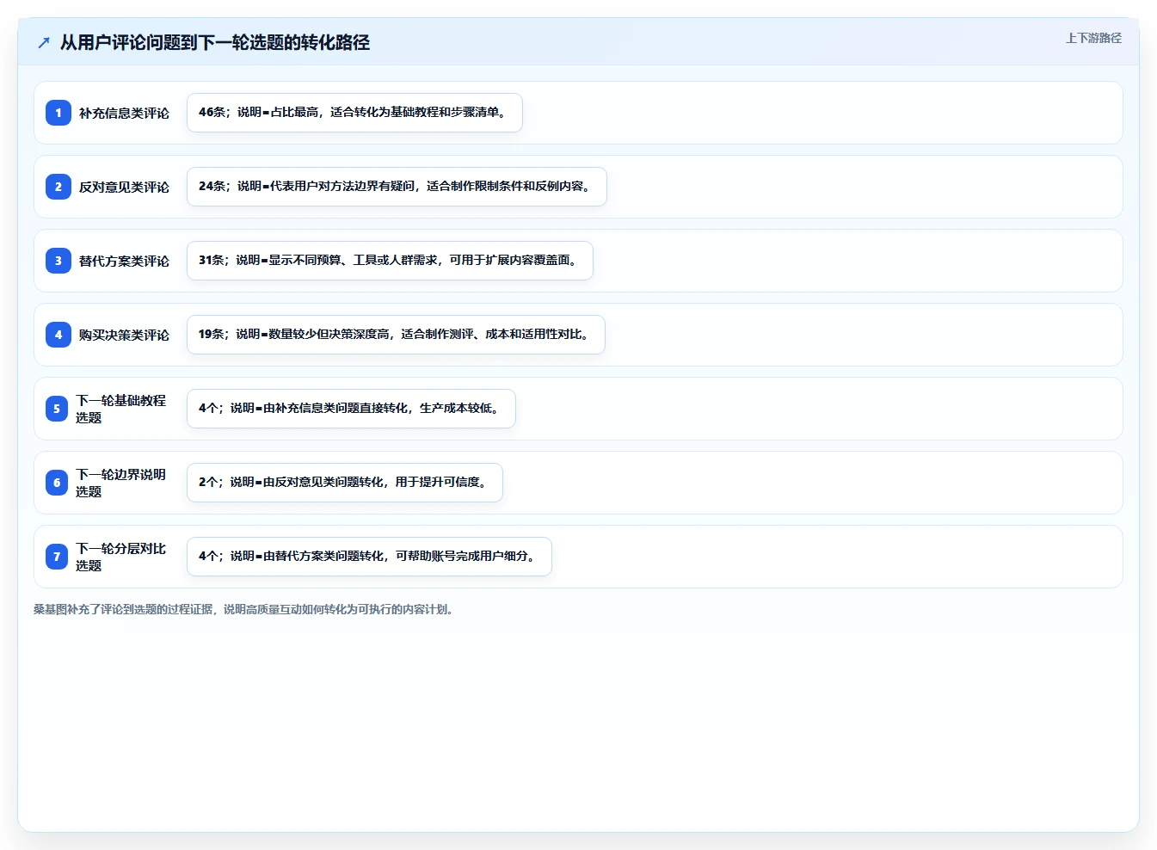Open the chip about 由补充信息类问题直接转化
This screenshot has height=850, width=1157.
[351, 409]
